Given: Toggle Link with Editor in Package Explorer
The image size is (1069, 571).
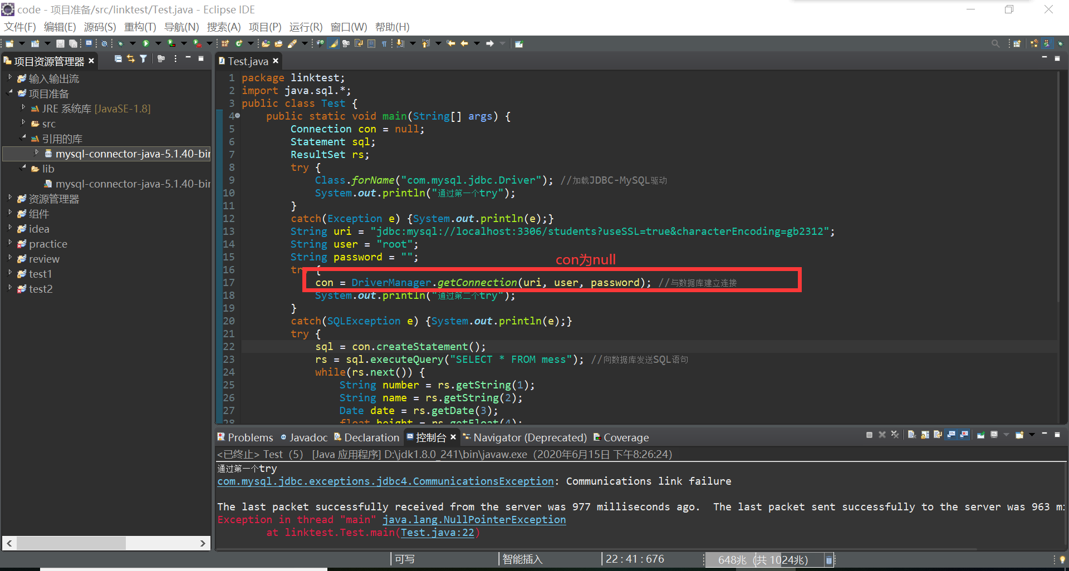Looking at the screenshot, I should coord(130,58).
